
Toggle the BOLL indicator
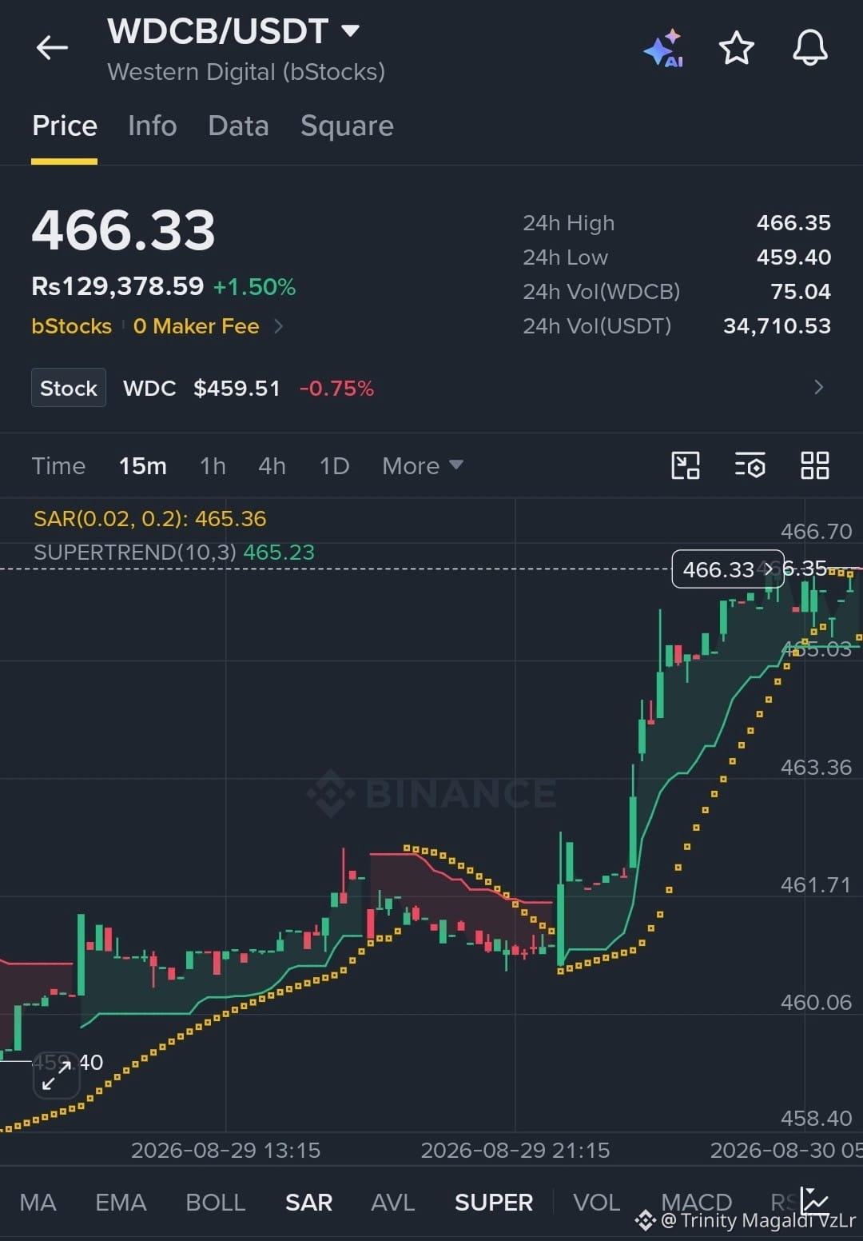(x=215, y=1202)
